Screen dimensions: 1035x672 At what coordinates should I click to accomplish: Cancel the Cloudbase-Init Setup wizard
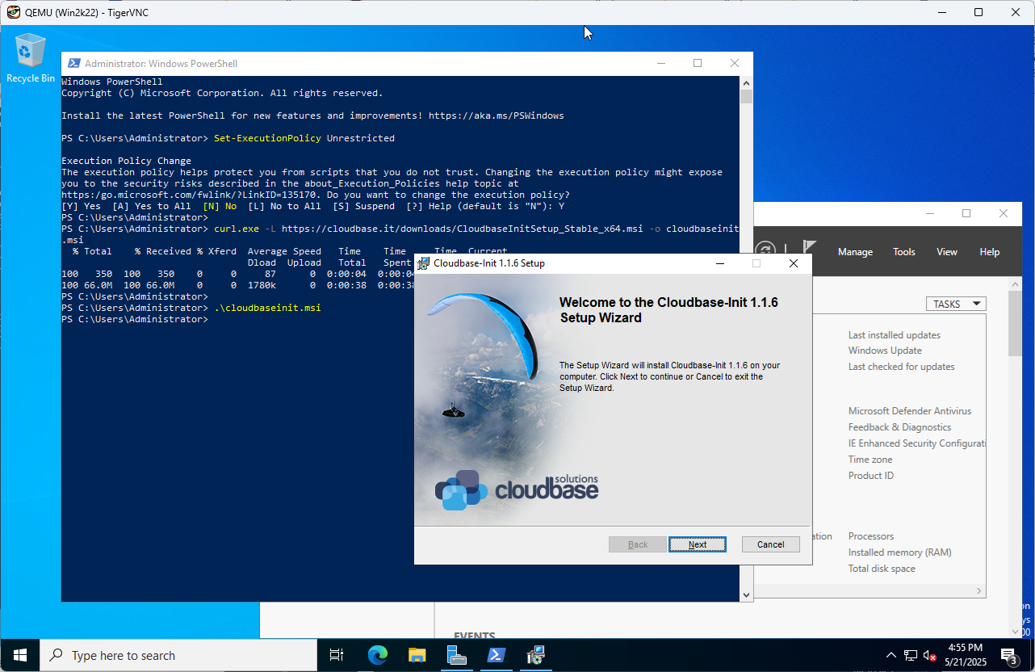771,544
